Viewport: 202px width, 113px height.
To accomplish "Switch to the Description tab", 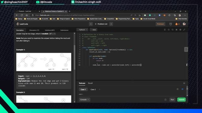I will [x=20, y=30].
